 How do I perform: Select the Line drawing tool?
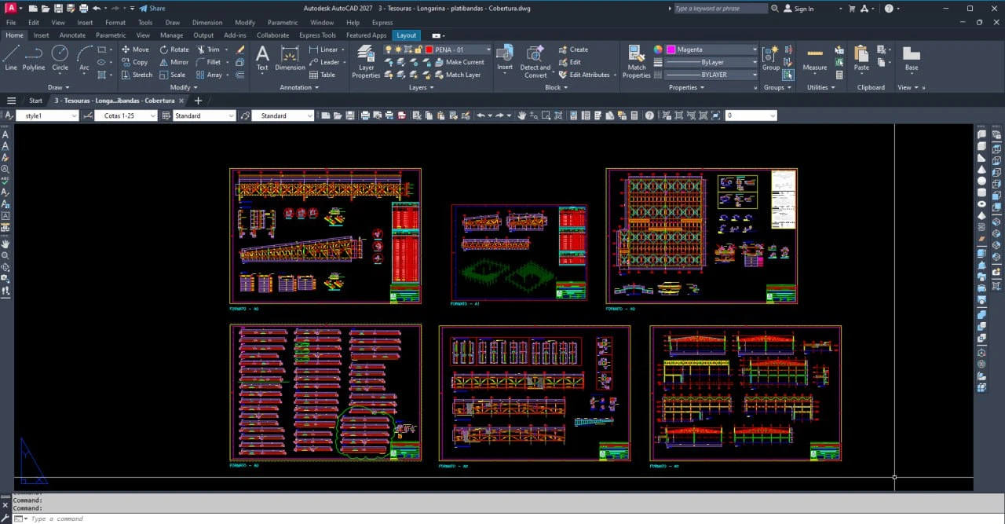(x=11, y=57)
